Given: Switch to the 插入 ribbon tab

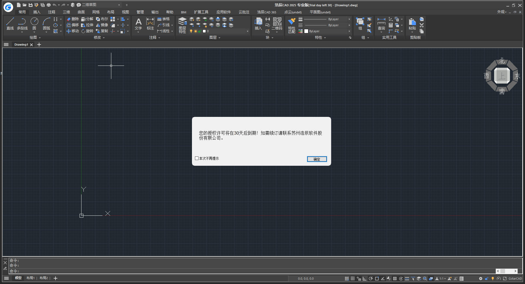Looking at the screenshot, I should 37,12.
